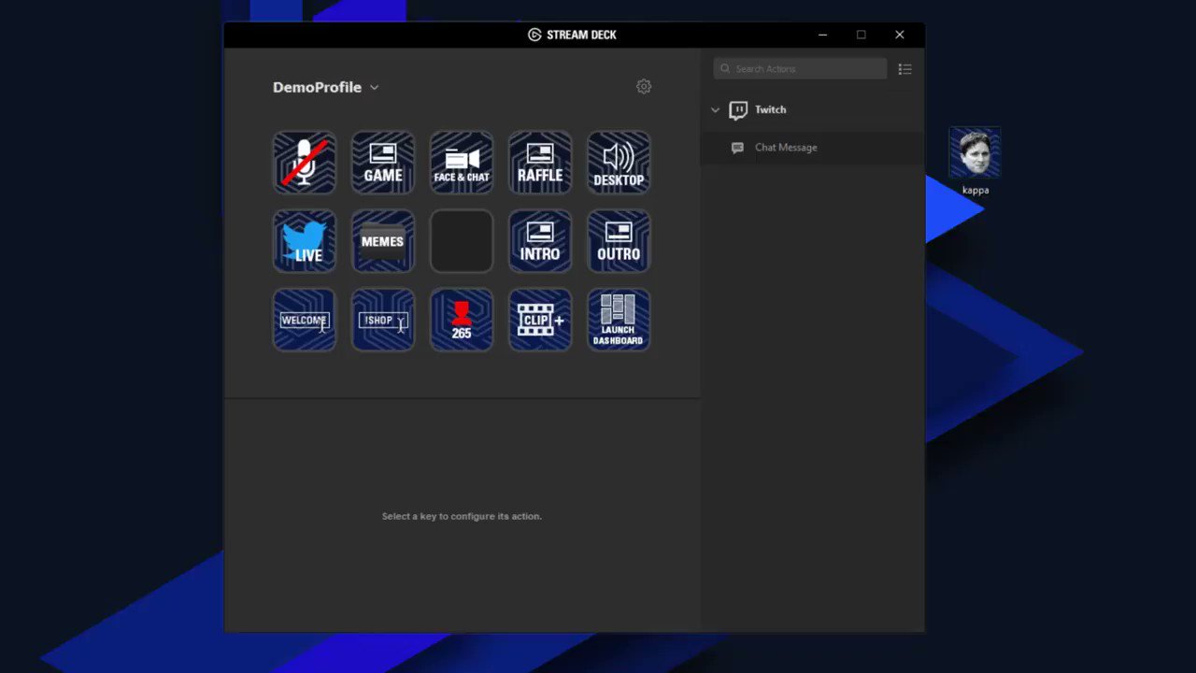Toggle the actions list view icon
The width and height of the screenshot is (1196, 673).
pyautogui.click(x=904, y=69)
